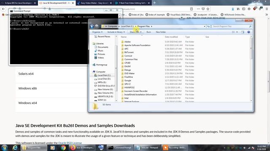Open the W3Schools Online bookmark
The image size is (270, 151).
click(x=233, y=15)
